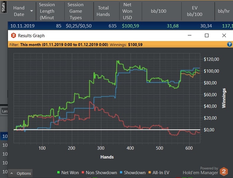
Task: Minimize the Results Graph window
Action: tap(189, 35)
